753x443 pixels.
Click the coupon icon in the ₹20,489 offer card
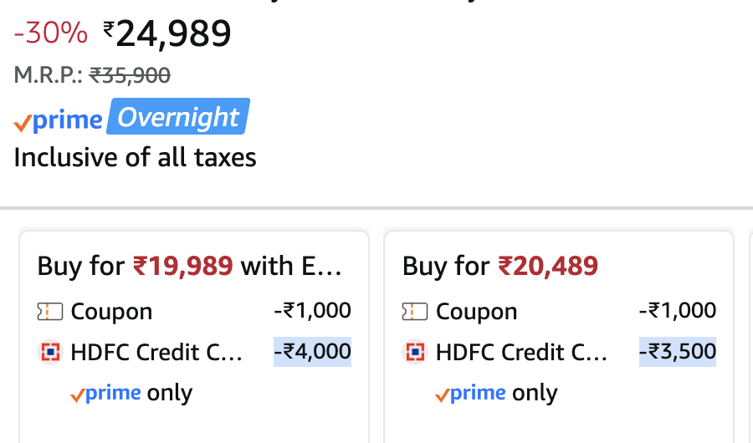415,312
